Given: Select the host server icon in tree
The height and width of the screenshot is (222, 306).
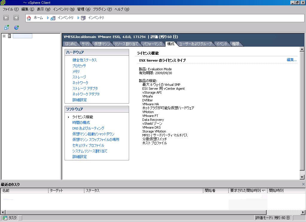Looking at the screenshot, I should point(9,36).
